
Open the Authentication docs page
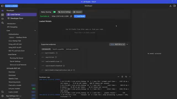(14, 34)
